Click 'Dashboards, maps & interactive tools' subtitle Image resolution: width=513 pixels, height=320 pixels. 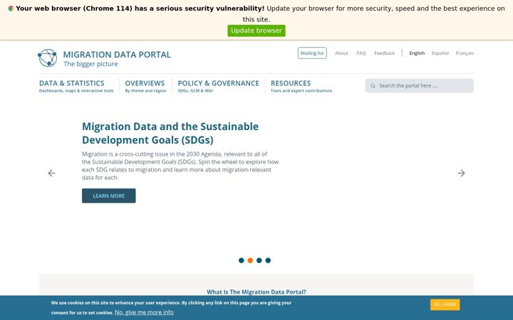tap(76, 91)
